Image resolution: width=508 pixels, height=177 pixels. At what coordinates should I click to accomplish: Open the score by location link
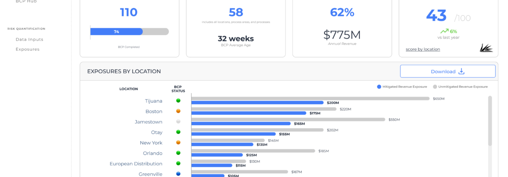pos(423,49)
